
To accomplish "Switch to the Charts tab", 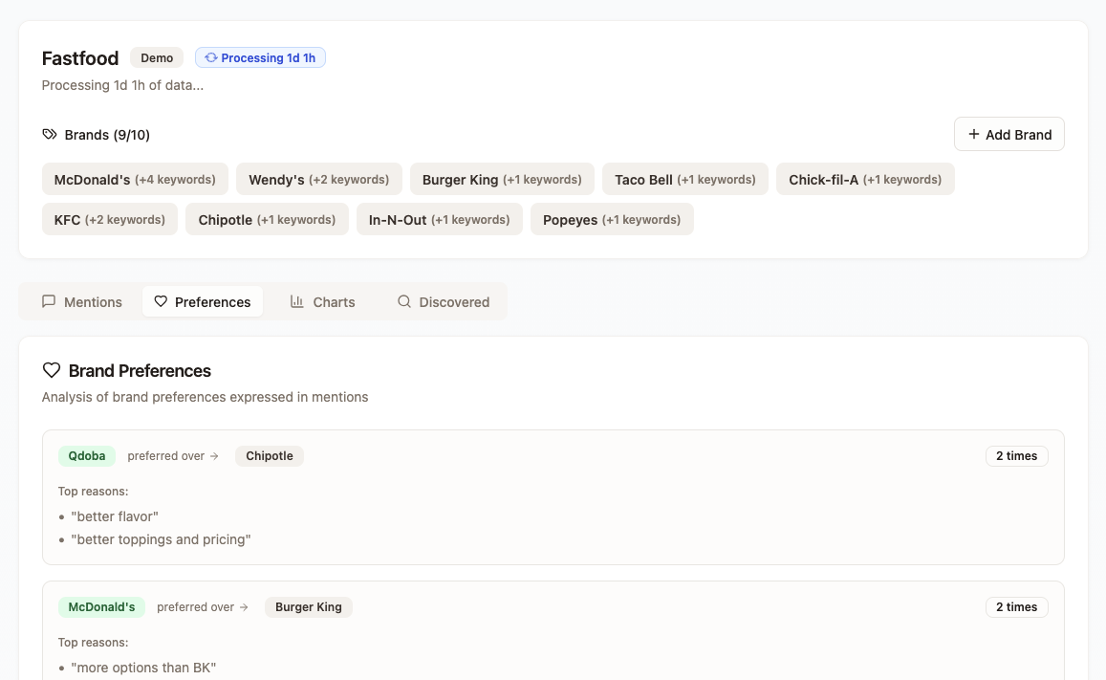I will coord(323,301).
